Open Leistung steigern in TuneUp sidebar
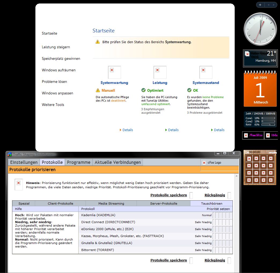Viewport: 280px width, 273px height. pyautogui.click(x=56, y=47)
